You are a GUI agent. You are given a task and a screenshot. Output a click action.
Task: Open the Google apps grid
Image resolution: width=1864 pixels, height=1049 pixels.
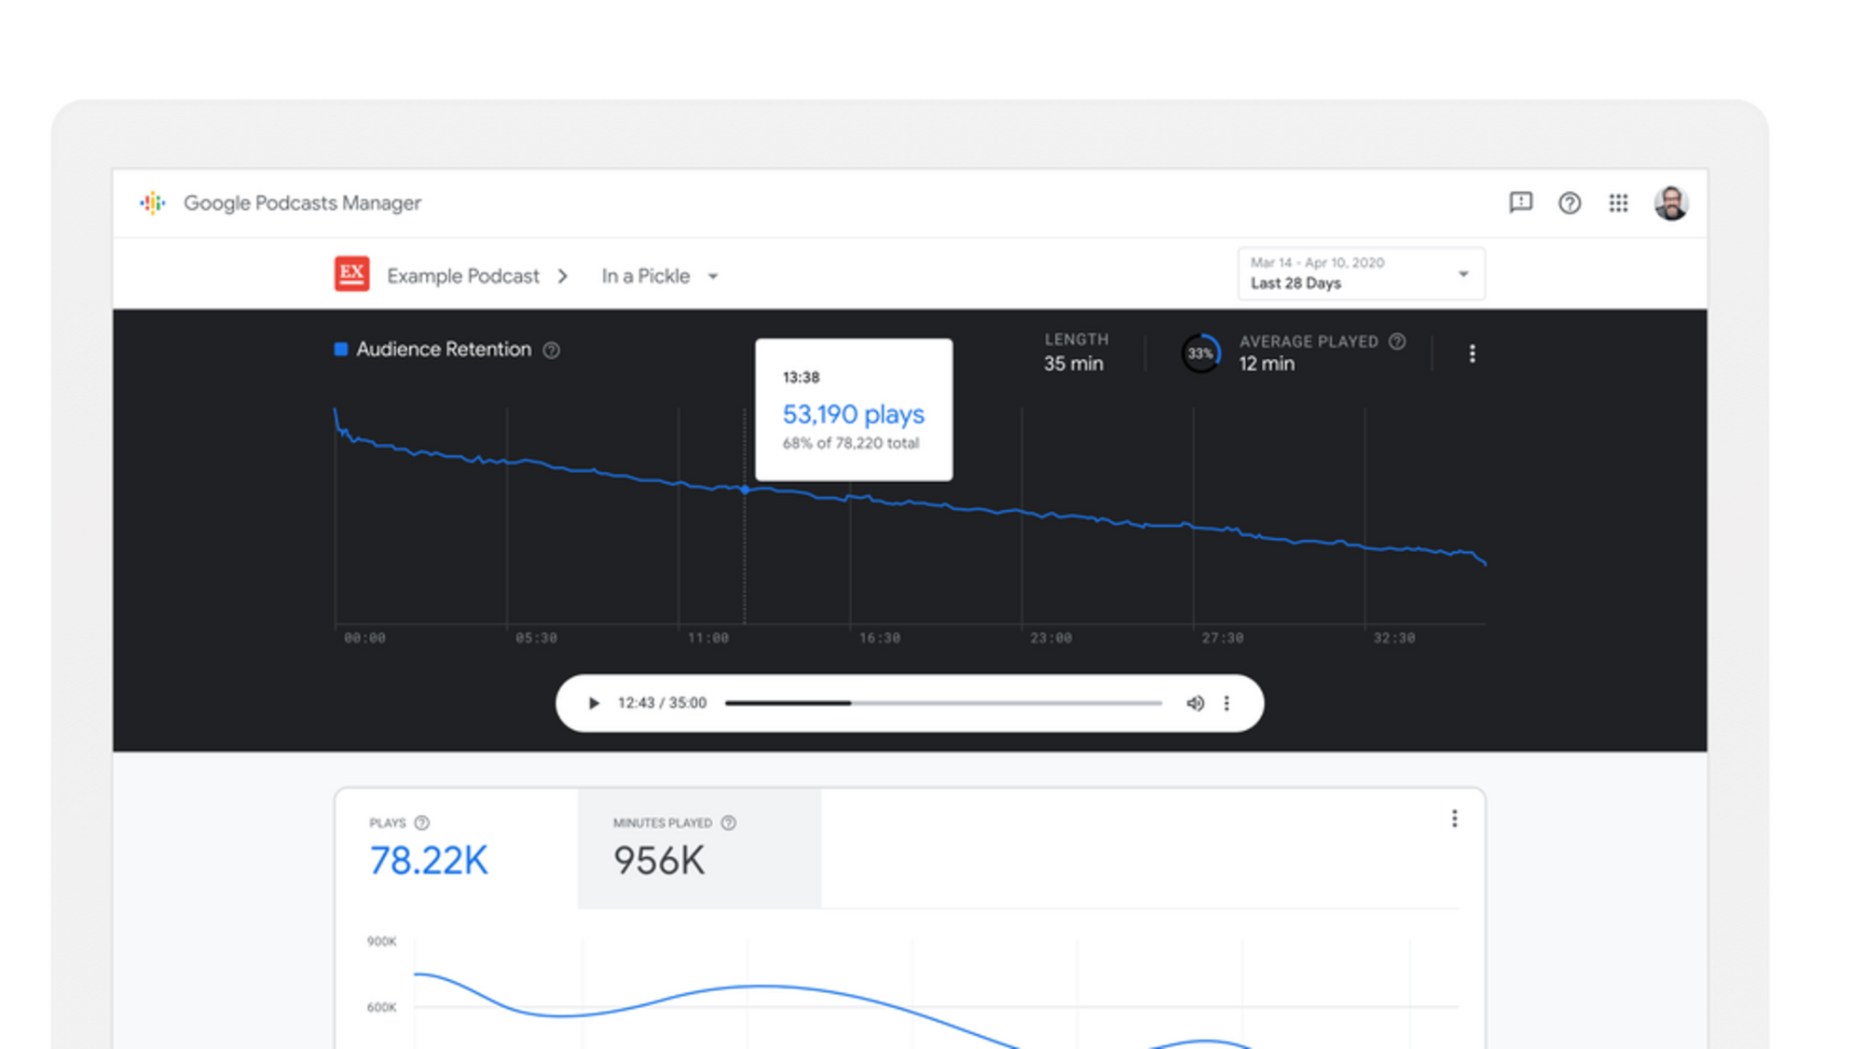(1618, 202)
